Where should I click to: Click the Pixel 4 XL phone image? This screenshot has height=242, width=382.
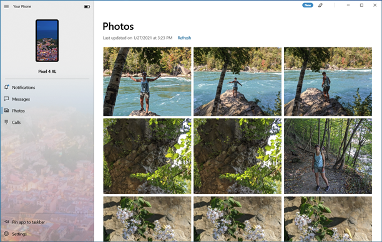coord(47,40)
